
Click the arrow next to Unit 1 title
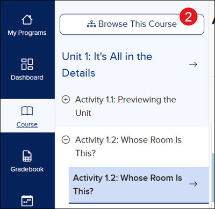click(x=193, y=64)
